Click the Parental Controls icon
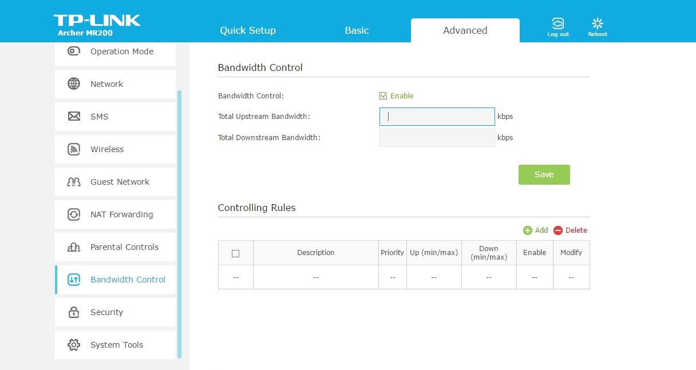The image size is (696, 370). [74, 247]
